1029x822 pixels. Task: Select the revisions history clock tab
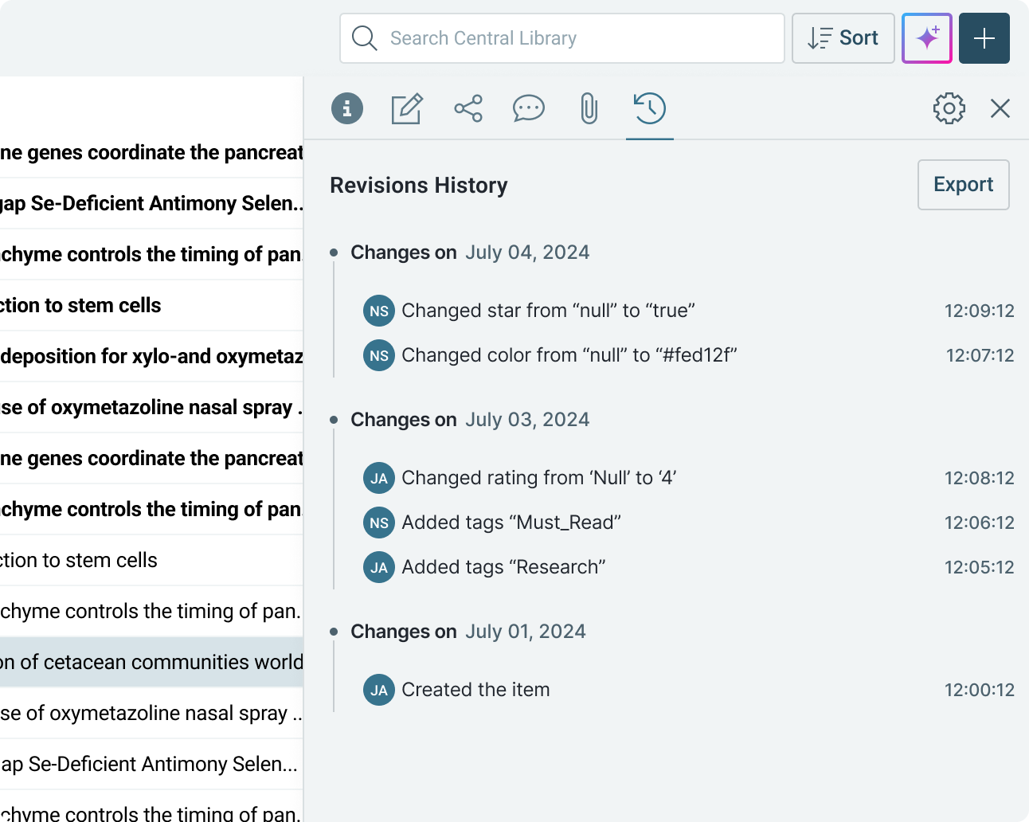click(x=650, y=108)
